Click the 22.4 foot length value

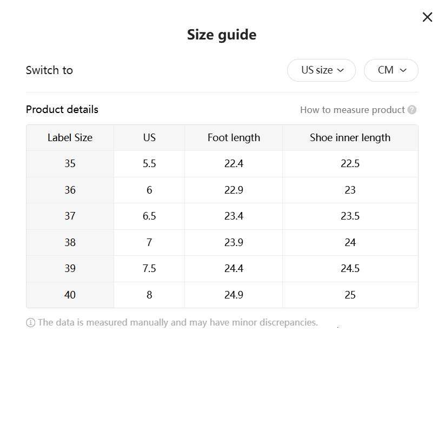click(234, 164)
